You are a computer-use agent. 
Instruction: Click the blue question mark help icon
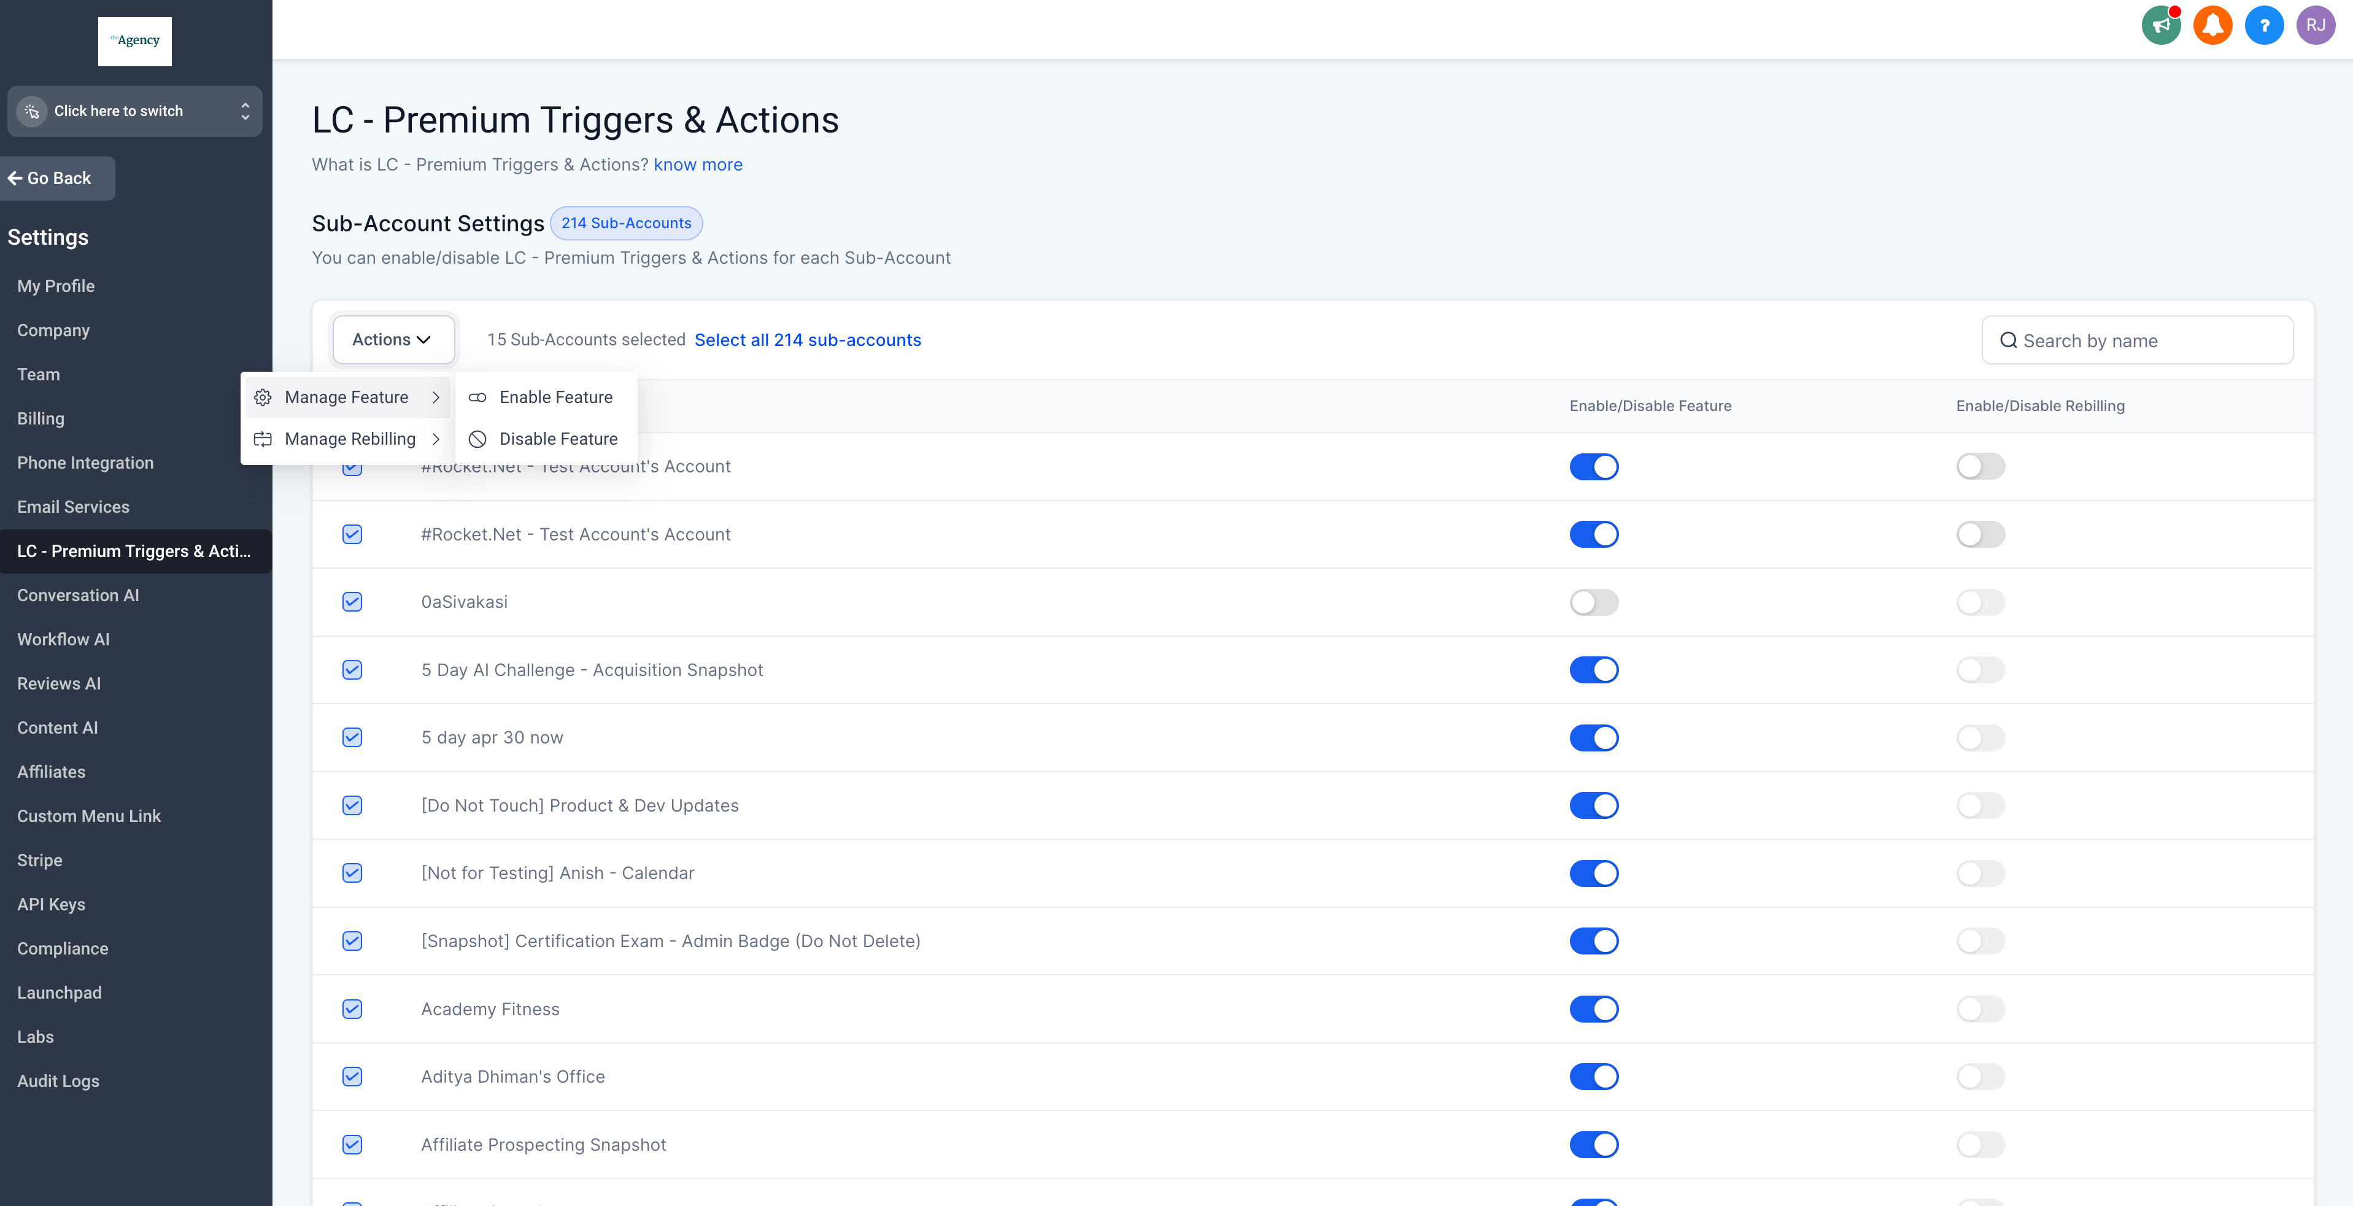click(2263, 25)
